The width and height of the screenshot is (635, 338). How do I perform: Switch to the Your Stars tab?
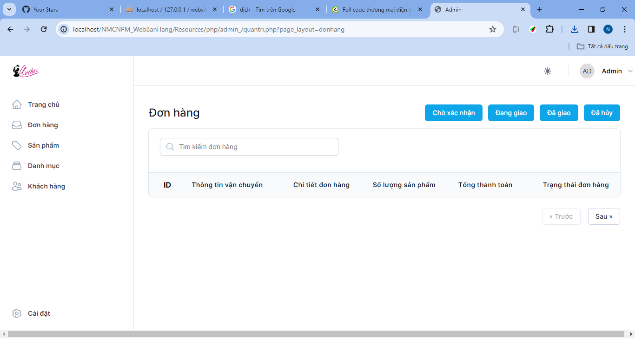68,9
